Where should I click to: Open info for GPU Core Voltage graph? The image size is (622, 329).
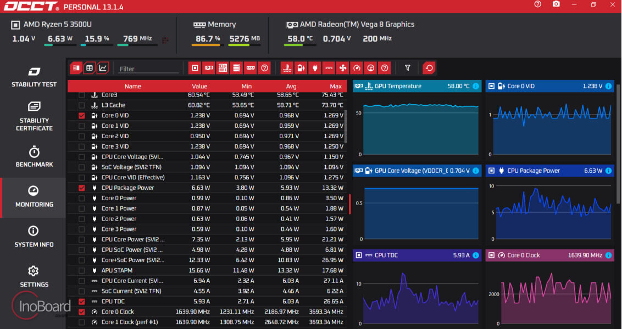(476, 171)
